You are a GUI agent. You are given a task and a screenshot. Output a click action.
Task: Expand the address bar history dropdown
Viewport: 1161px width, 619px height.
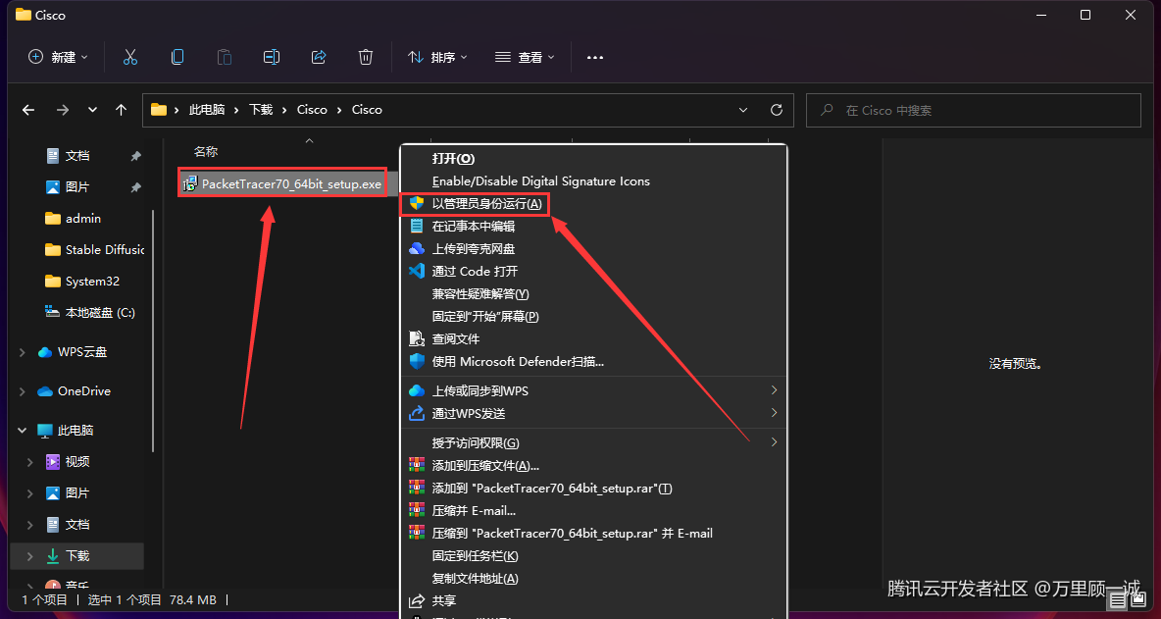pos(743,110)
